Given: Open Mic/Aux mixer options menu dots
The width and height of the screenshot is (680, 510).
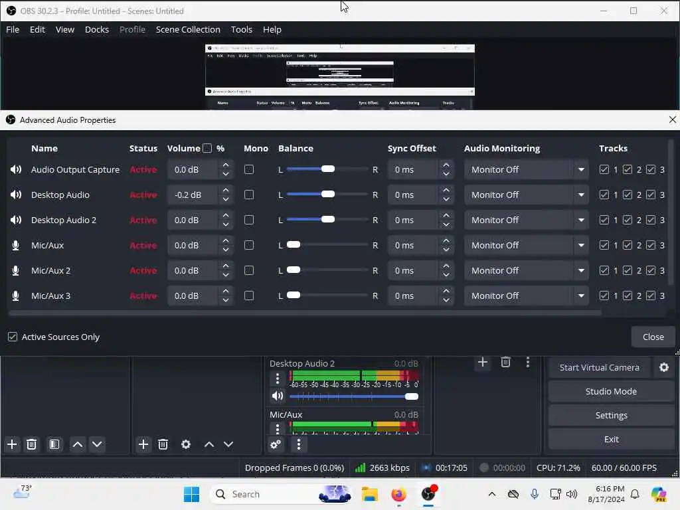Looking at the screenshot, I should click(278, 428).
